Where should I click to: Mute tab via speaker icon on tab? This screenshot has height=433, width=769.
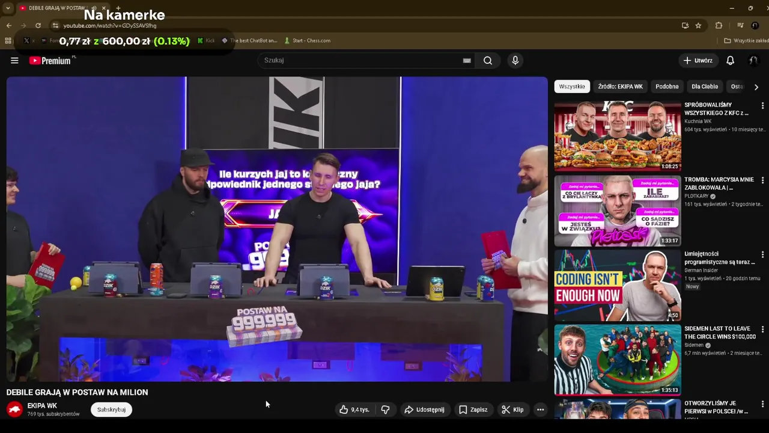pyautogui.click(x=94, y=8)
